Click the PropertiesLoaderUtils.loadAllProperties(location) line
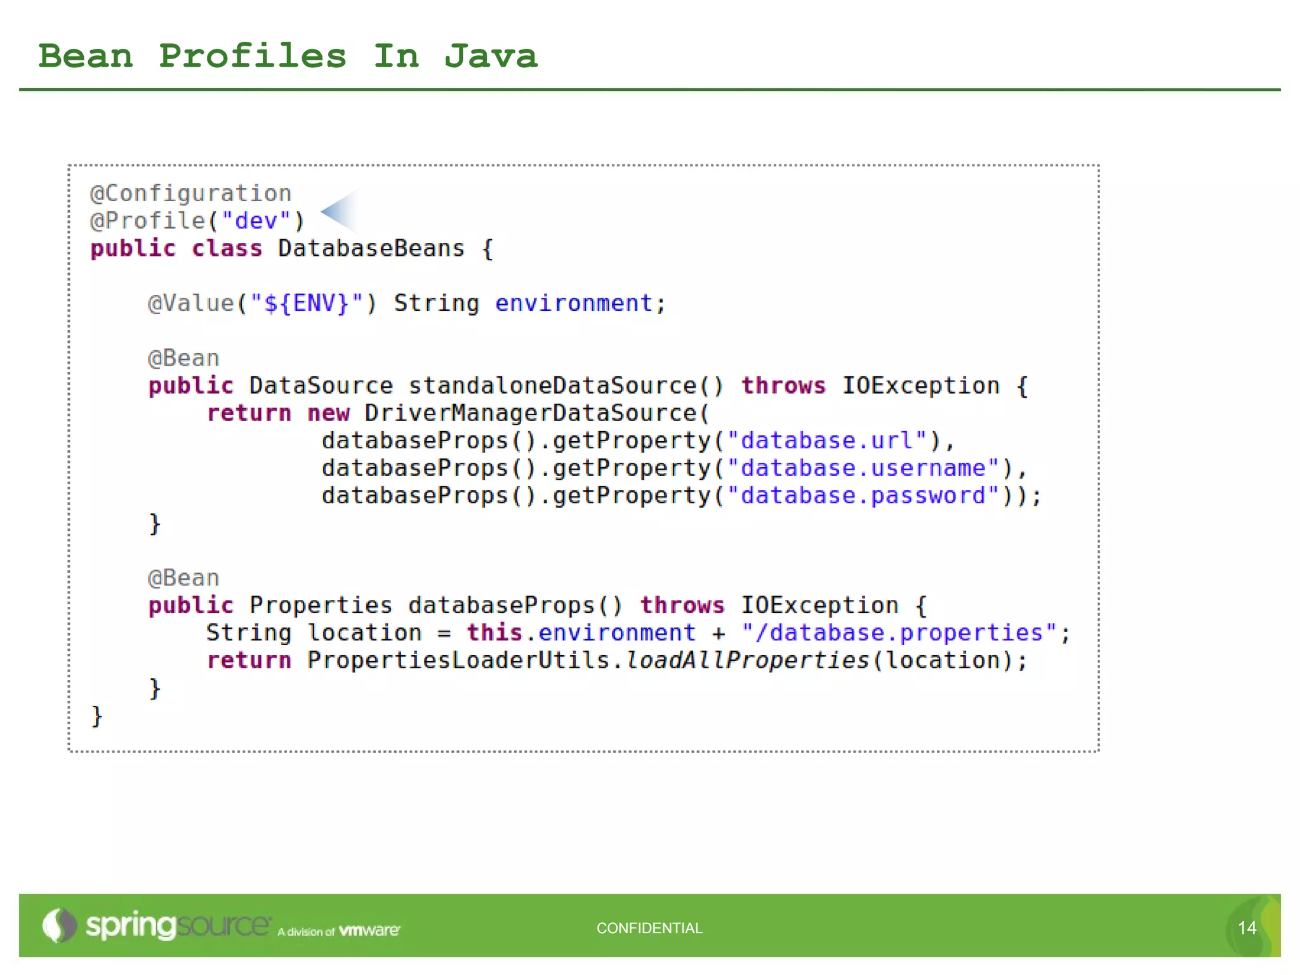Screen dimensions: 1300x975 point(617,661)
